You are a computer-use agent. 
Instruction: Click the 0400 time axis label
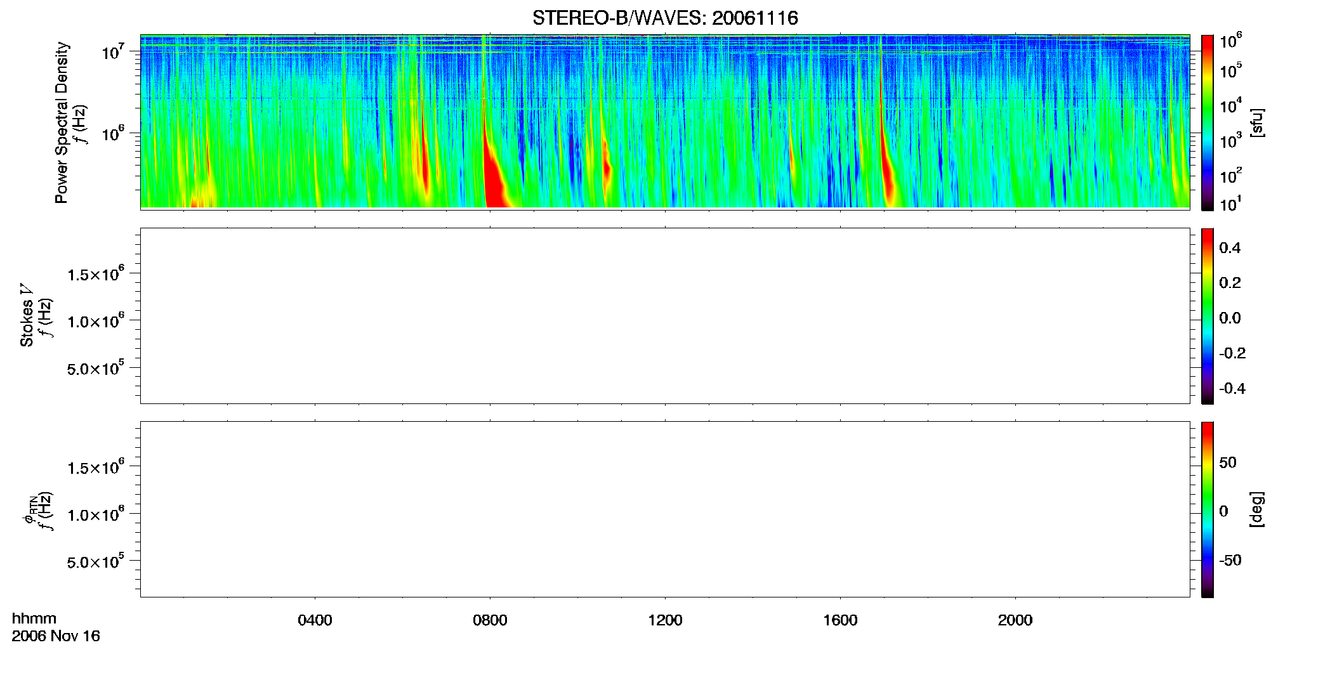(x=315, y=620)
